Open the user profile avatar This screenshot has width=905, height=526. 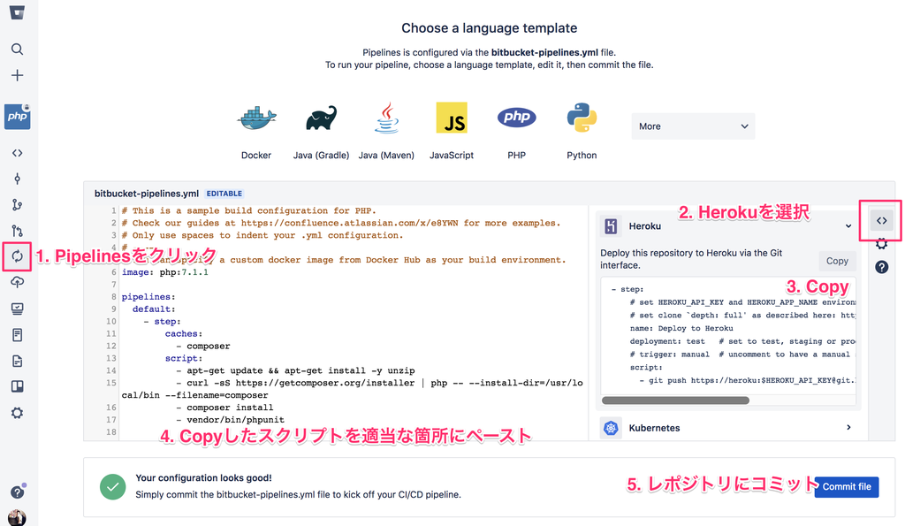coord(18,517)
